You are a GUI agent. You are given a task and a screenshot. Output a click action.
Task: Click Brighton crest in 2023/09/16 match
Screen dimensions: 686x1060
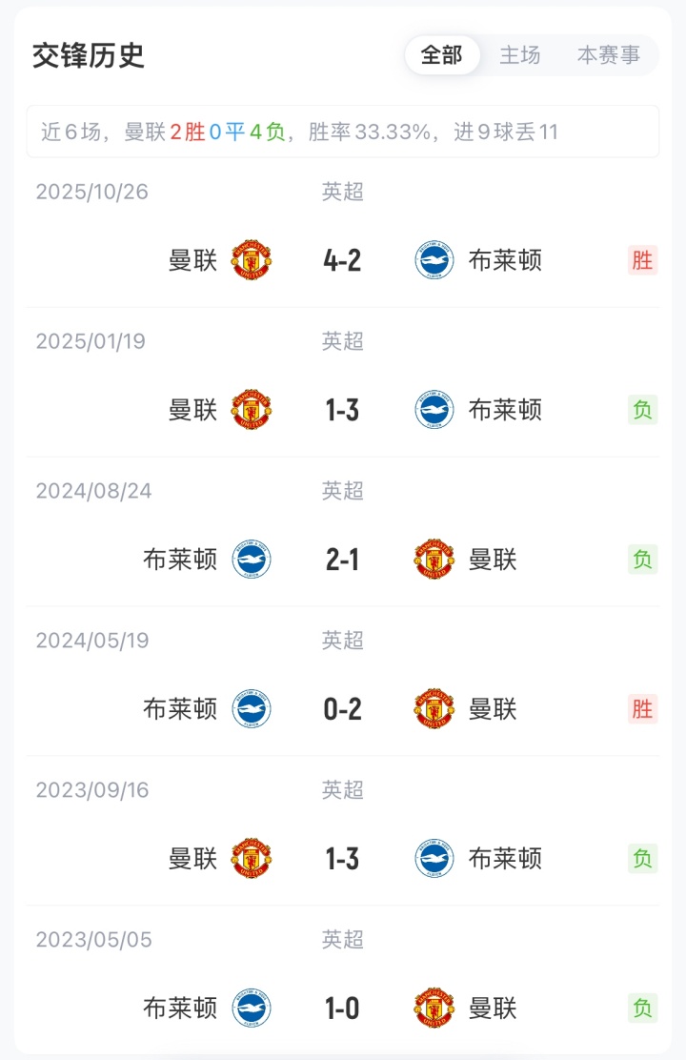(x=434, y=859)
